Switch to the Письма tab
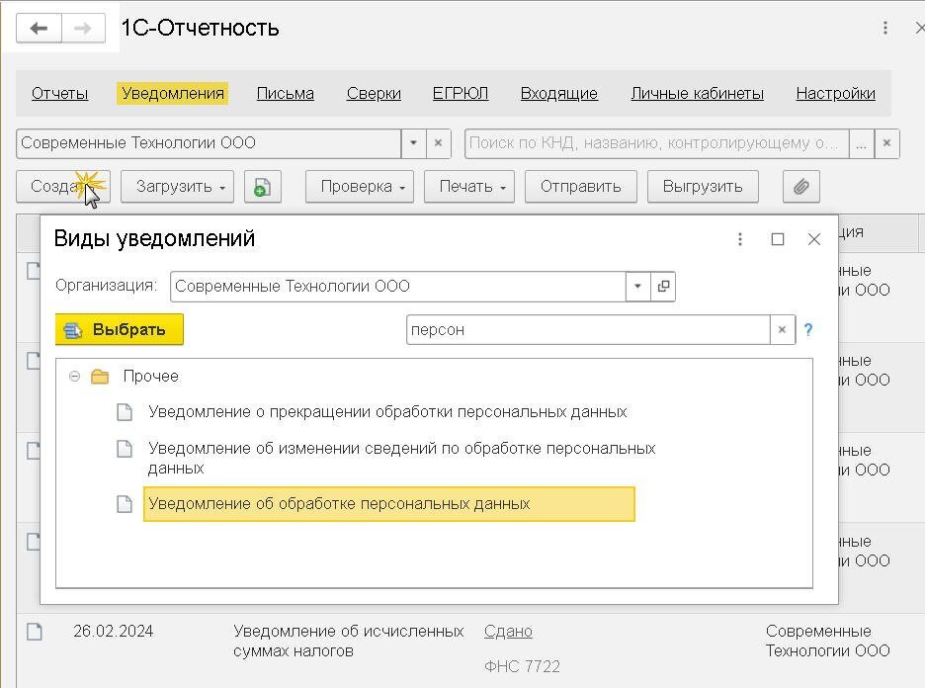The width and height of the screenshot is (925, 688). pyautogui.click(x=285, y=93)
